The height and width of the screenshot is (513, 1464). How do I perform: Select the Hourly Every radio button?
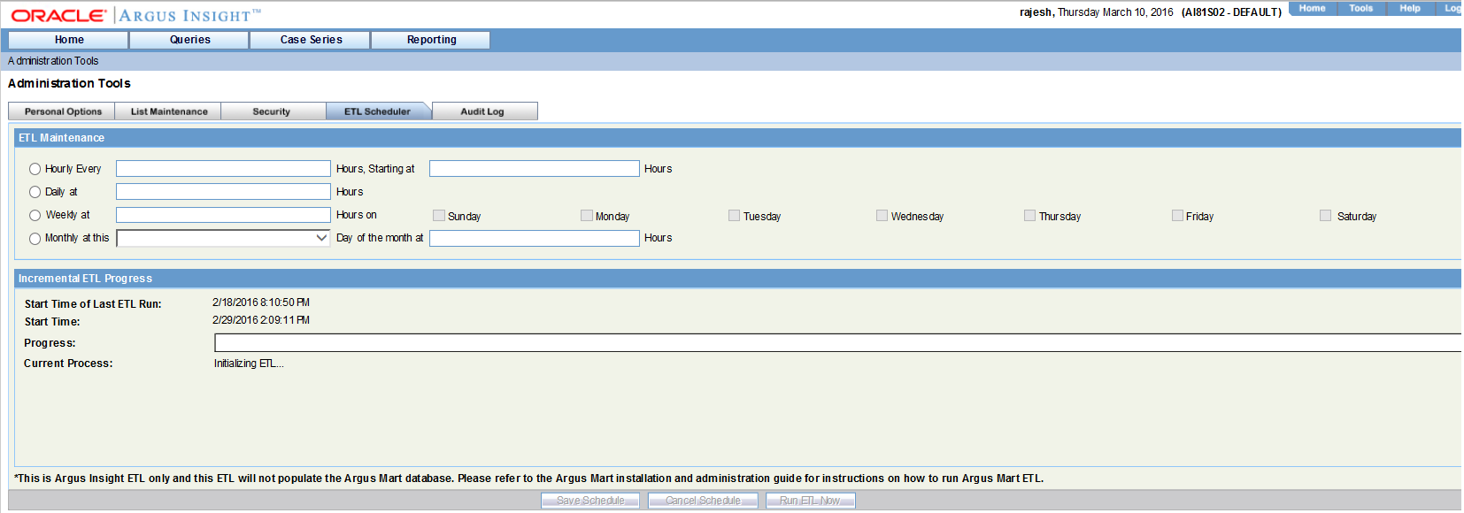[35, 169]
